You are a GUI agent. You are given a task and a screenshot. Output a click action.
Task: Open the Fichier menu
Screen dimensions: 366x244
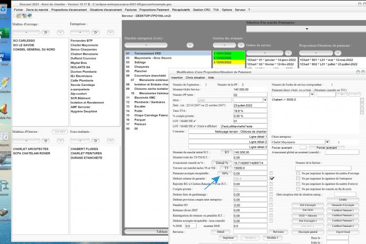(x=19, y=10)
